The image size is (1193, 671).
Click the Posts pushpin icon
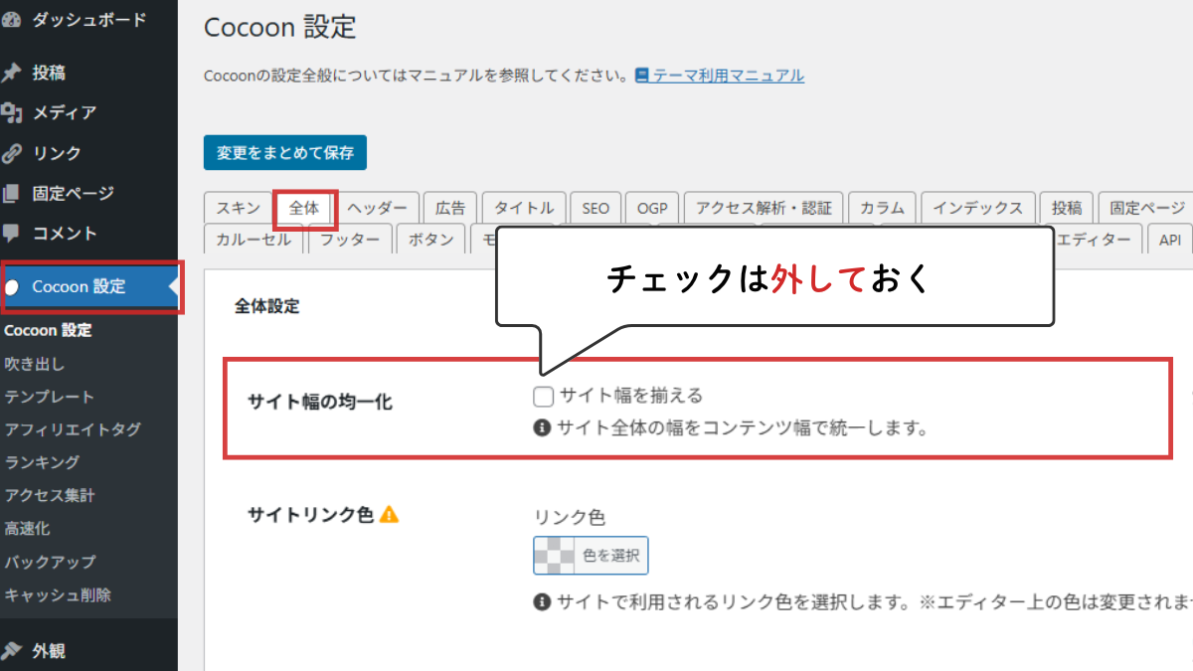tap(12, 74)
